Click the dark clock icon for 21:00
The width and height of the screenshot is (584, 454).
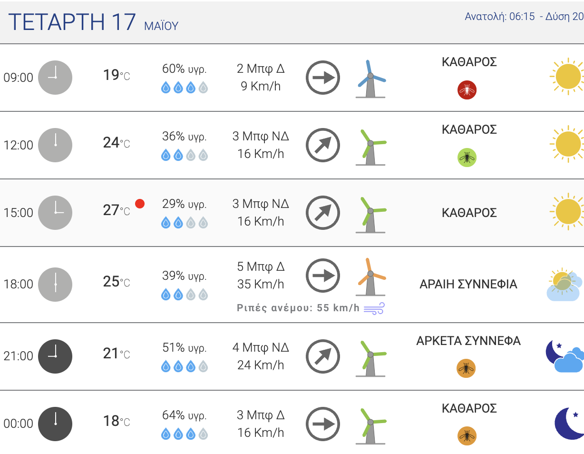coord(55,356)
